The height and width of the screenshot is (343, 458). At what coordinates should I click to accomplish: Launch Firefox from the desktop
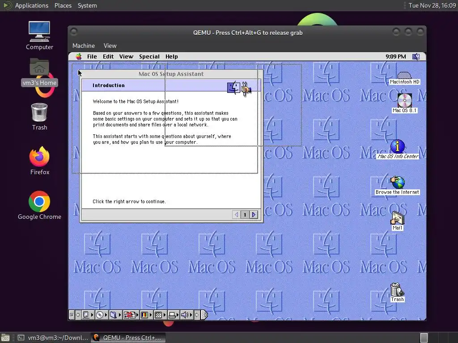(x=39, y=161)
